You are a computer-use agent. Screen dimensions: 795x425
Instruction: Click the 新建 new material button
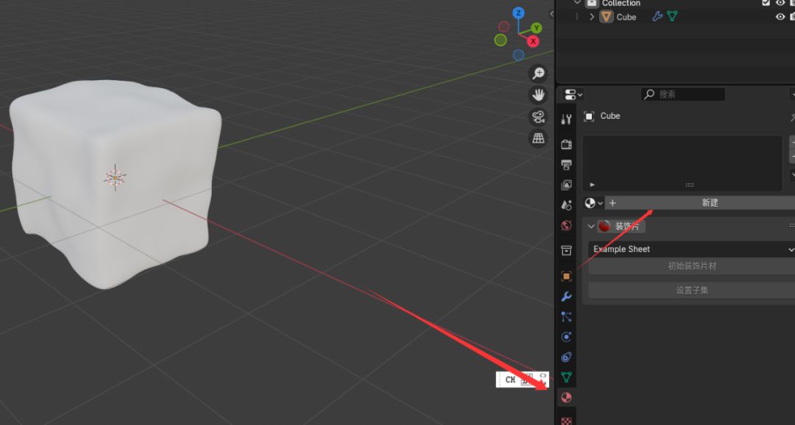(709, 203)
